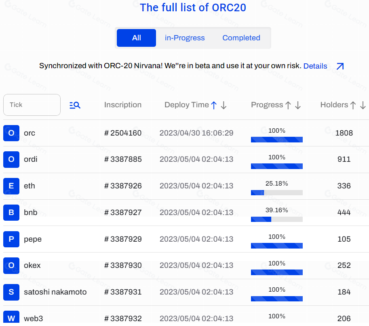The image size is (369, 326).
Task: Click the eth 25.18% progress bar
Action: [x=277, y=192]
